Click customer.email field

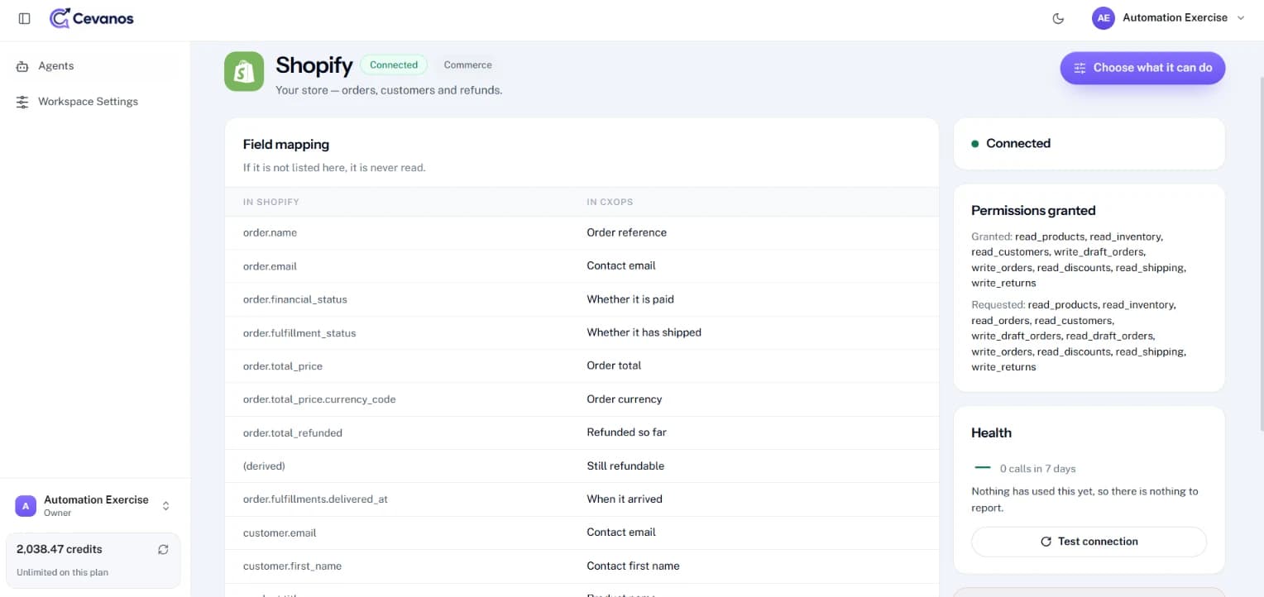coord(280,533)
